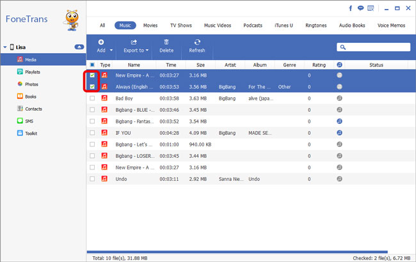Image resolution: width=416 pixels, height=262 pixels.
Task: Collapse the Lisa device tree arrow
Action: coord(4,47)
